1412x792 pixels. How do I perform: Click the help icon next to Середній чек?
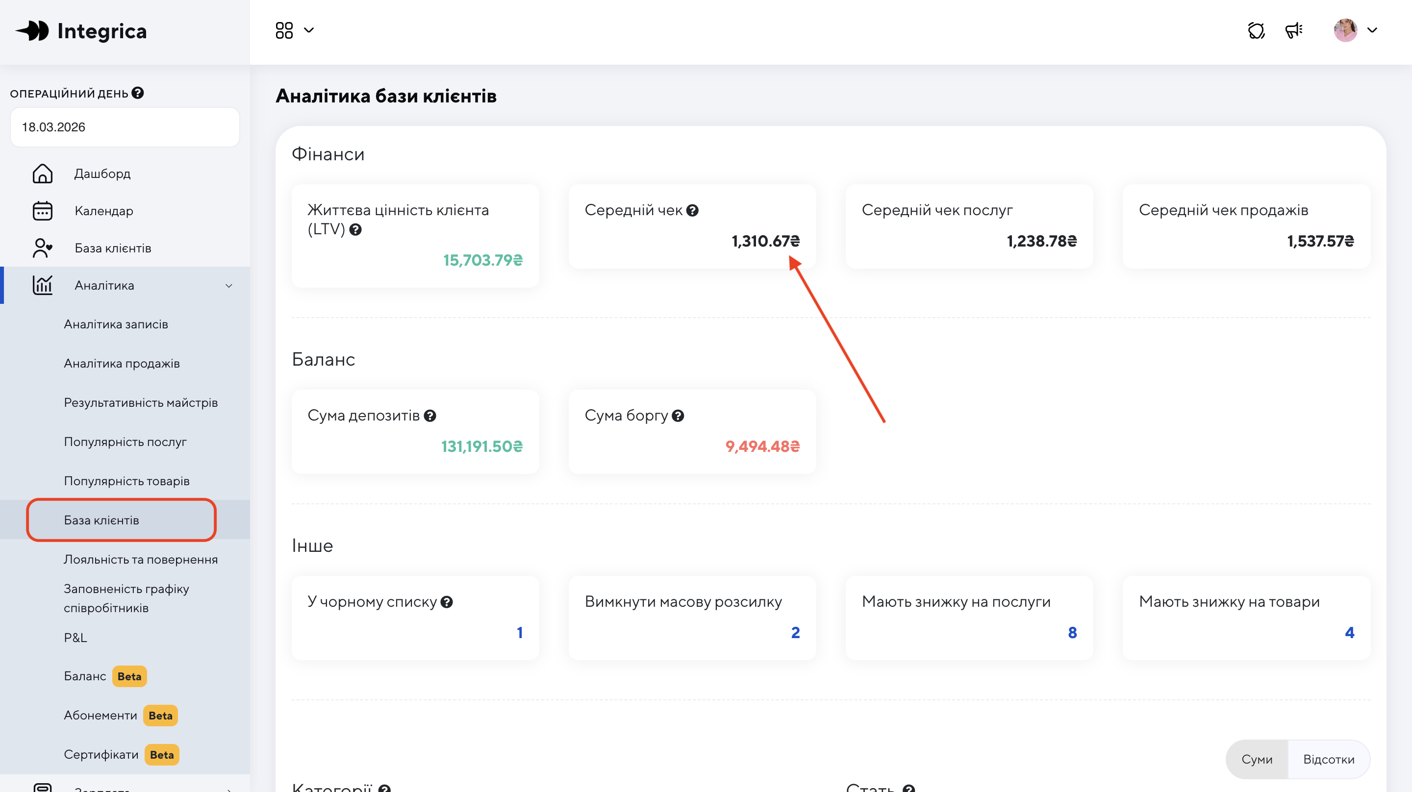692,210
